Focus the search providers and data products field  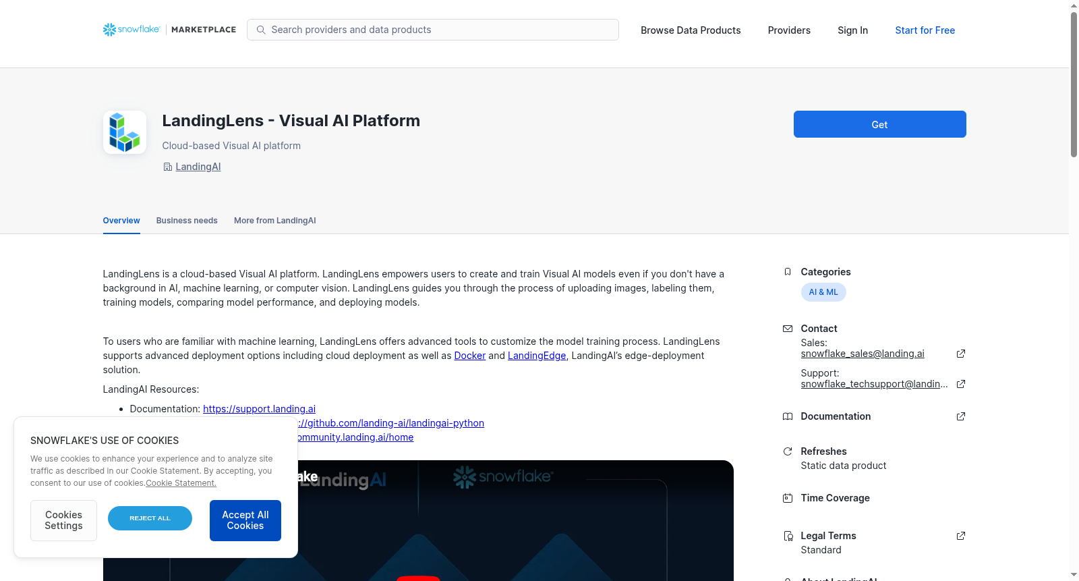coord(433,30)
